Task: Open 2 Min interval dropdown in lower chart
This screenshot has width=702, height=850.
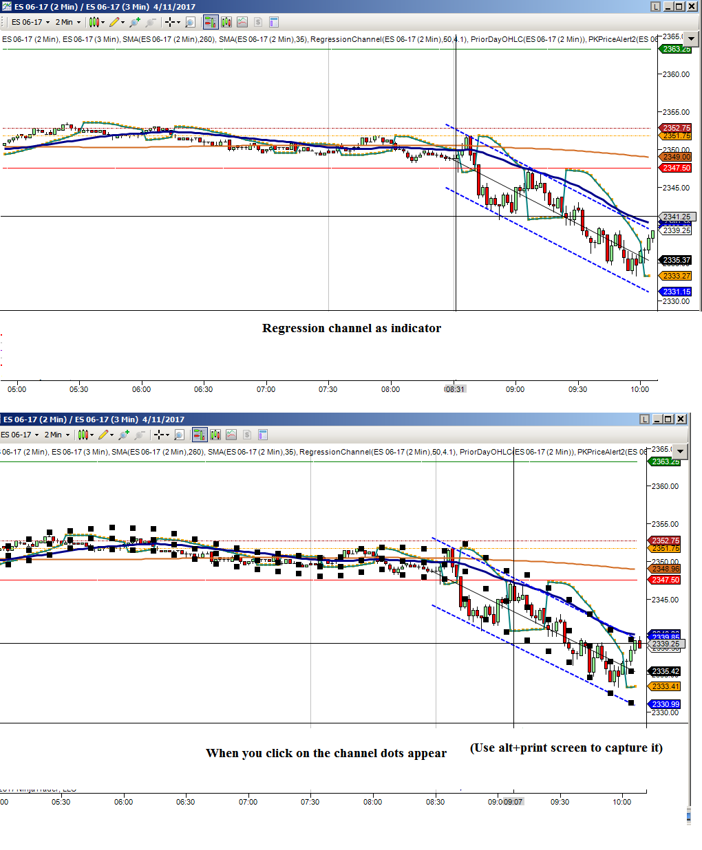Action: (x=57, y=435)
